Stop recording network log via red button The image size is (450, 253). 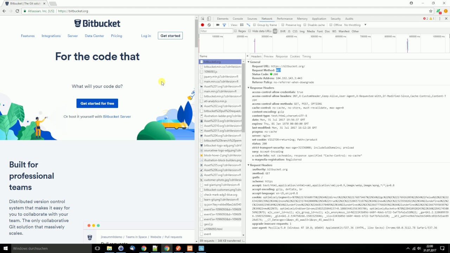(x=202, y=25)
